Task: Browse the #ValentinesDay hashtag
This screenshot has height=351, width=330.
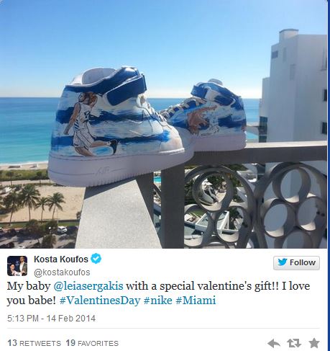Action: (100, 301)
